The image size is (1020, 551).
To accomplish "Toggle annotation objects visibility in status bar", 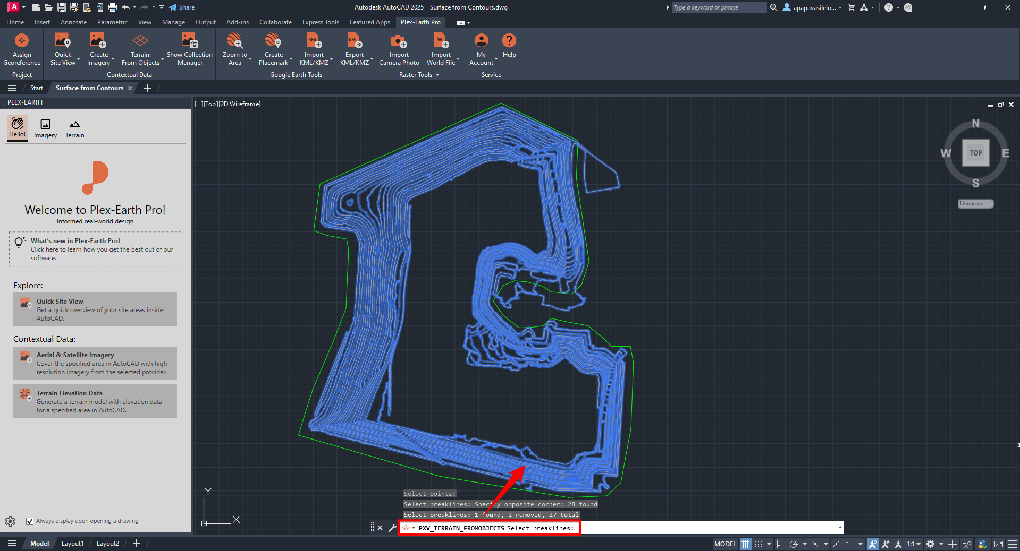I will (873, 544).
